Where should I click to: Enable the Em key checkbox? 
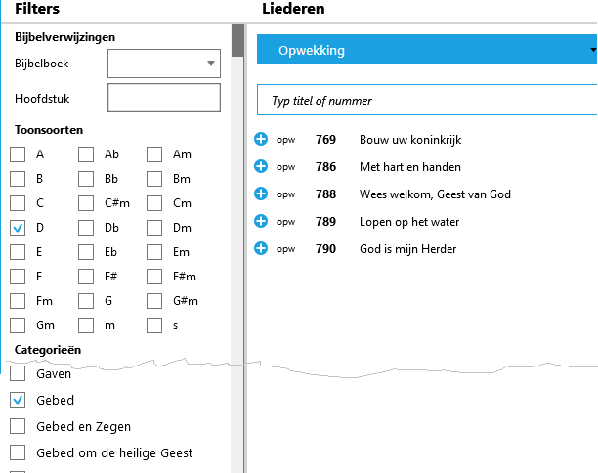[154, 252]
